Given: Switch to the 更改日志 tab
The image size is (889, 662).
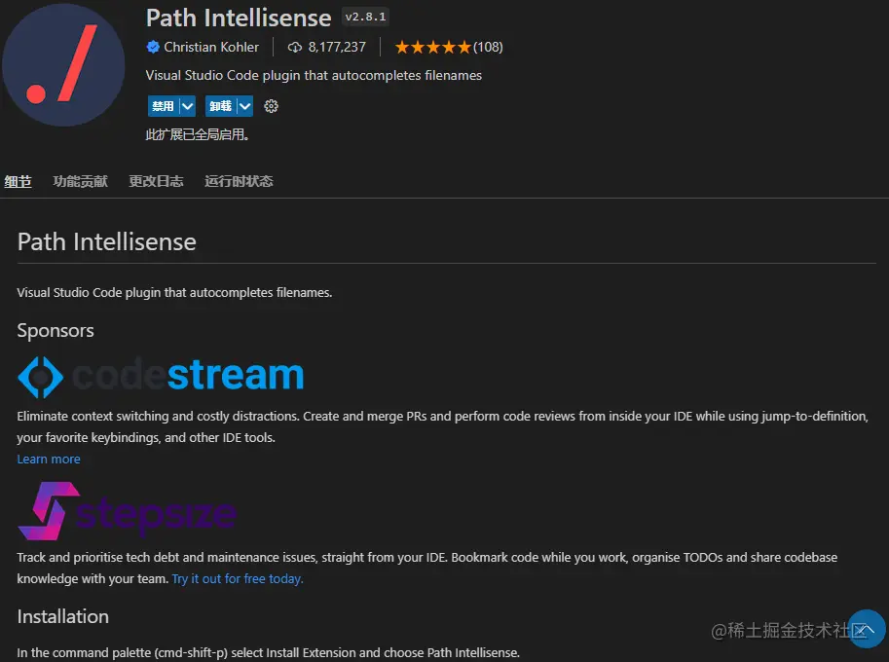Looking at the screenshot, I should click(156, 181).
